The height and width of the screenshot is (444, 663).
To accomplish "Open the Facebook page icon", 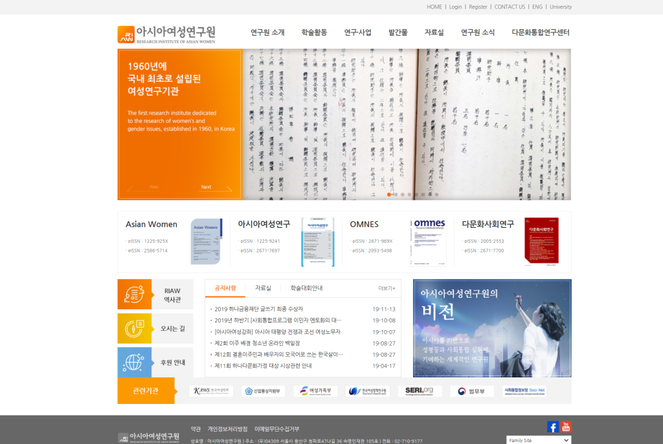I will [x=553, y=427].
